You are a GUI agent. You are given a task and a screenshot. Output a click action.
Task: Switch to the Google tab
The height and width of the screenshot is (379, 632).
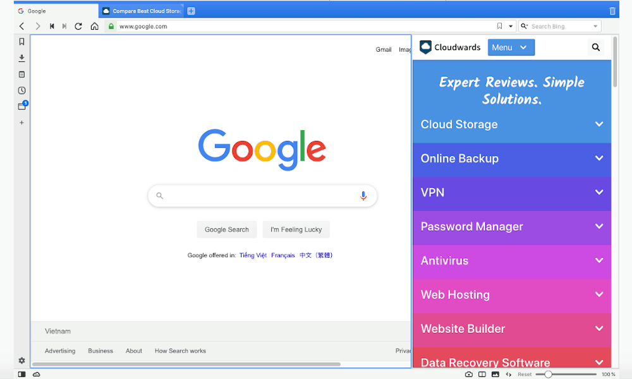click(56, 11)
